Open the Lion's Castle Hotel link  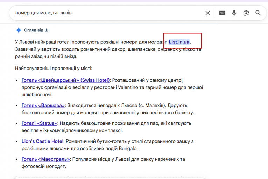point(42,141)
